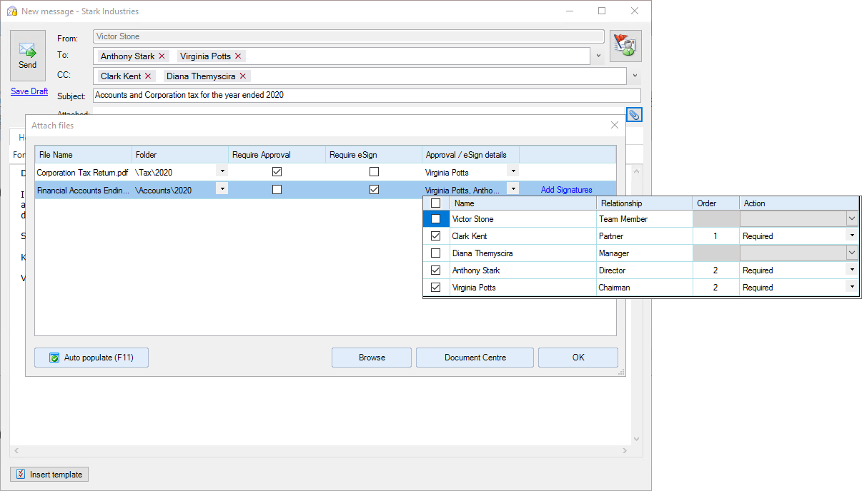
Task: Click the Team Member relationship cell
Action: click(645, 219)
